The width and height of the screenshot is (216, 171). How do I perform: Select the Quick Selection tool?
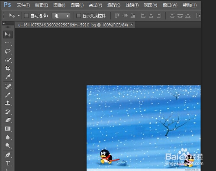tap(8, 60)
